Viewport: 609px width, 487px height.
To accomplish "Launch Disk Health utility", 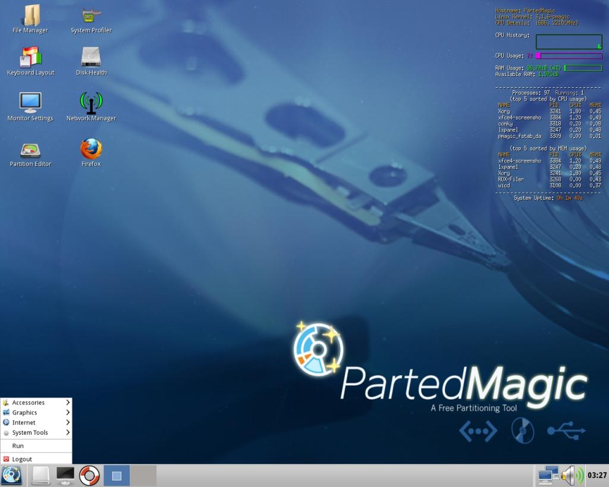I will click(x=90, y=58).
